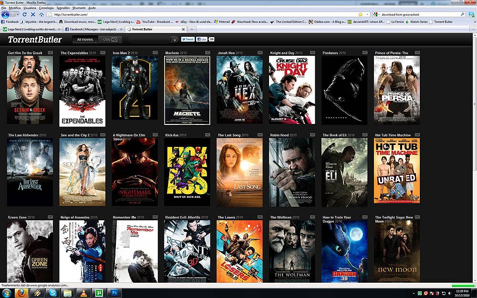The width and height of the screenshot is (477, 298).
Task: Open the Cronologia menu
Action: [x=46, y=8]
